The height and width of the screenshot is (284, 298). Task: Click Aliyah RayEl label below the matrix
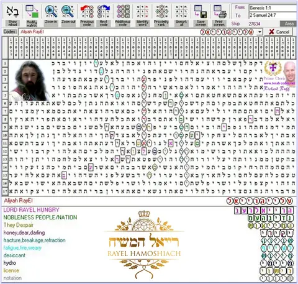(19, 201)
